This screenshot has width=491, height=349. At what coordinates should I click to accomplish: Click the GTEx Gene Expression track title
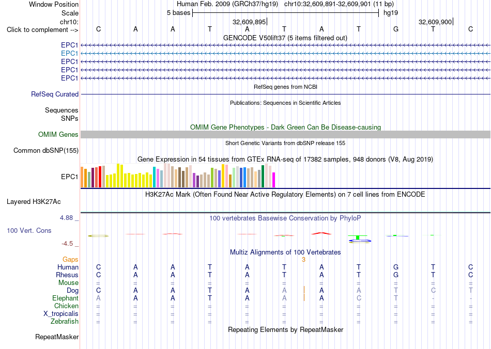(285, 159)
